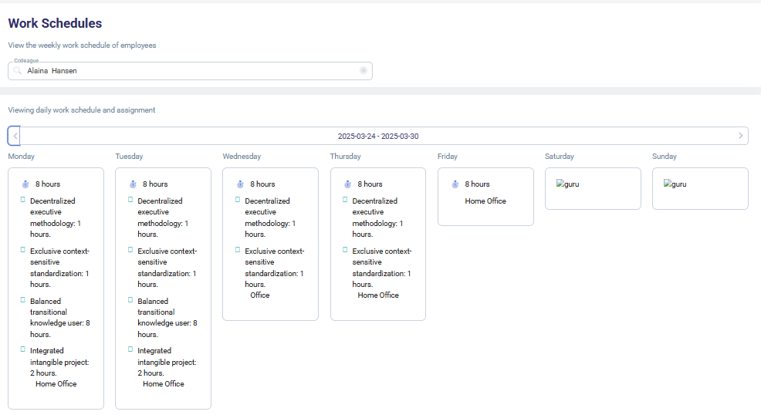Check Monday's Decentralized executive methodology box

[x=23, y=200]
